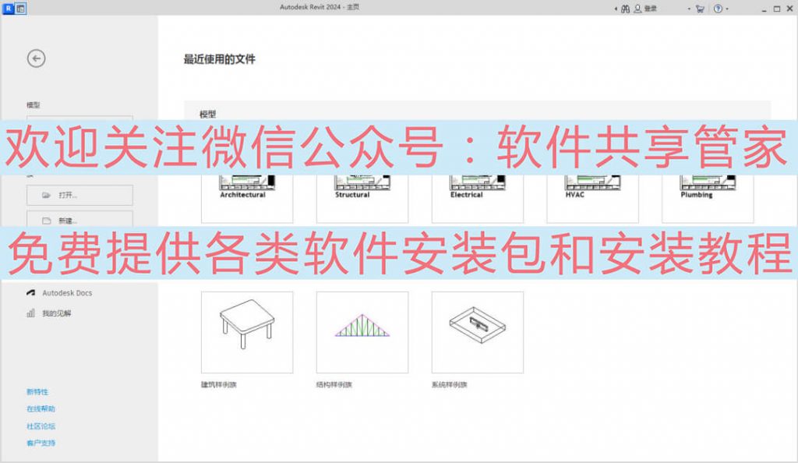Click the 新建... button
798x463 pixels.
[80, 219]
